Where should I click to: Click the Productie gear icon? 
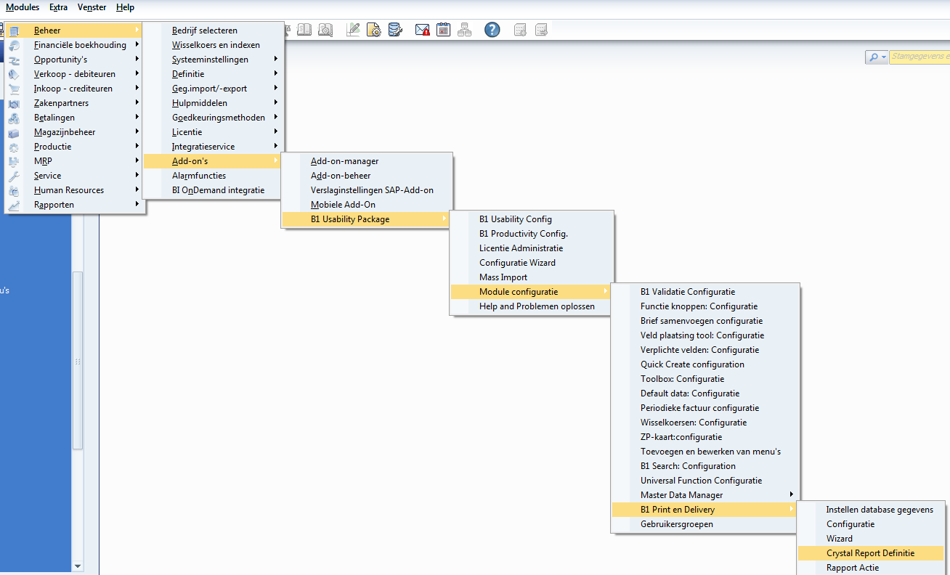pos(14,147)
